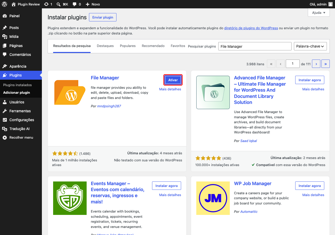Open author mndpsingh287's profile link
335x235 pixels.
[109, 106]
